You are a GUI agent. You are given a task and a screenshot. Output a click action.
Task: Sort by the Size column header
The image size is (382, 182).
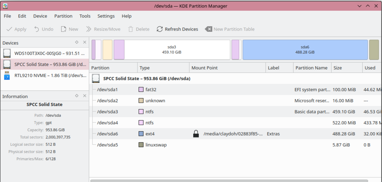(x=338, y=68)
